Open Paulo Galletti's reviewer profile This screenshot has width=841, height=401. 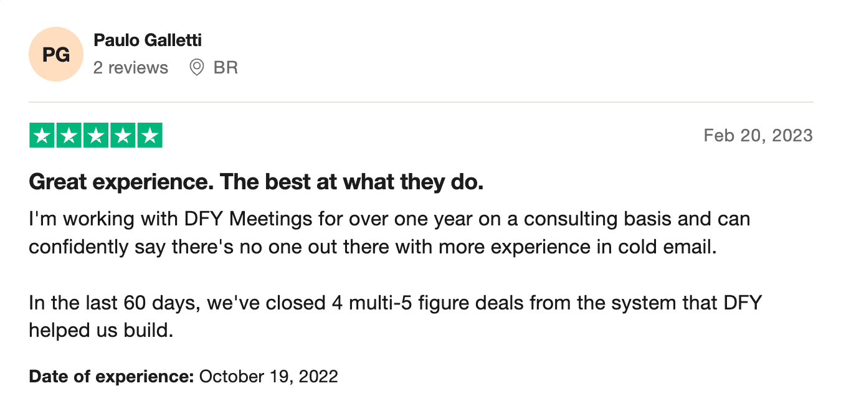tap(147, 40)
